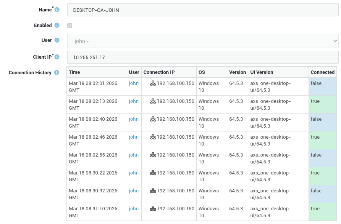The height and width of the screenshot is (224, 341).
Task: Click the UI Version column header
Action: coord(278,72)
